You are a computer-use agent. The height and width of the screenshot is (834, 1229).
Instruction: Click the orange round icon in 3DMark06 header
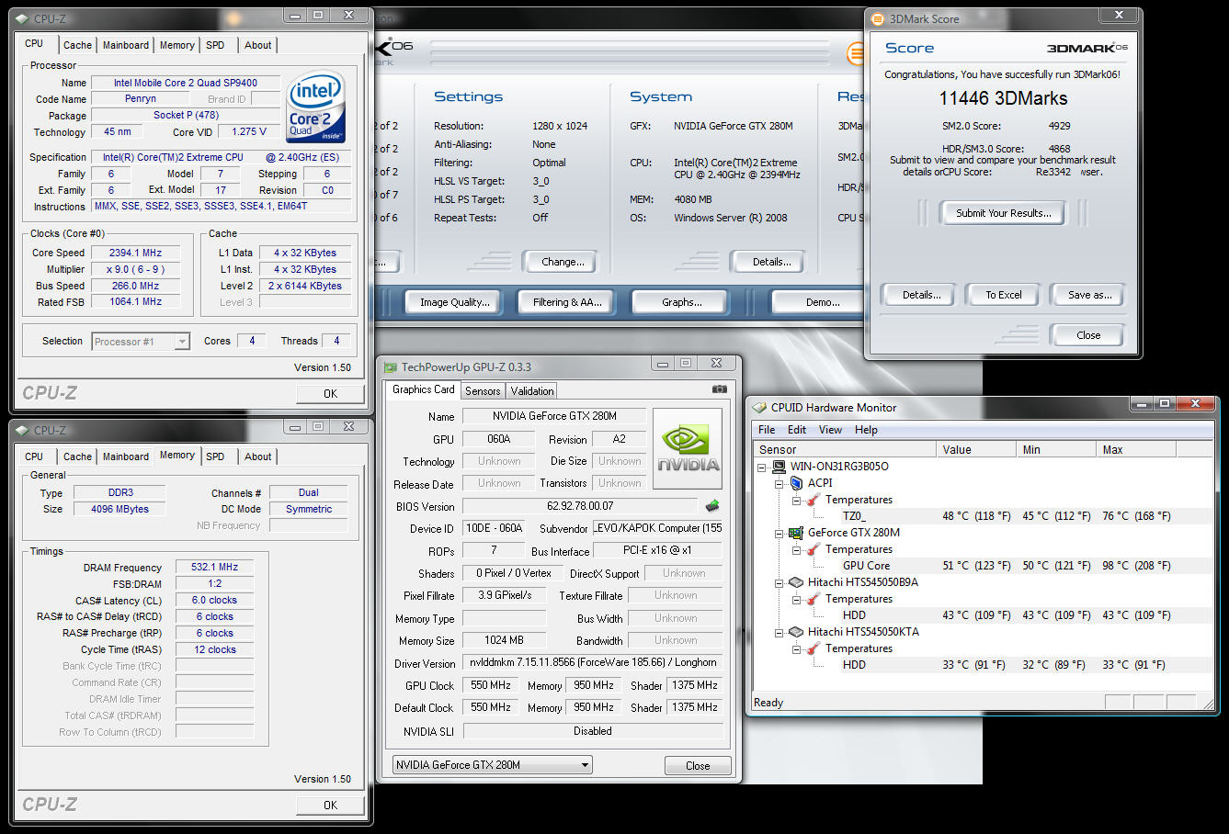coord(856,53)
